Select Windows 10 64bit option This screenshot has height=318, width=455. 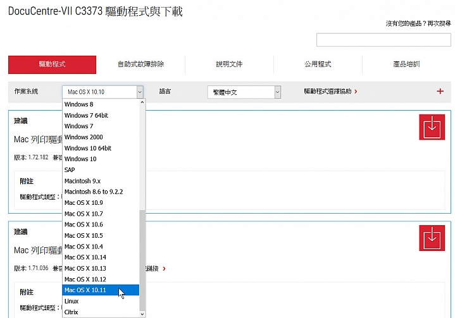(x=101, y=148)
